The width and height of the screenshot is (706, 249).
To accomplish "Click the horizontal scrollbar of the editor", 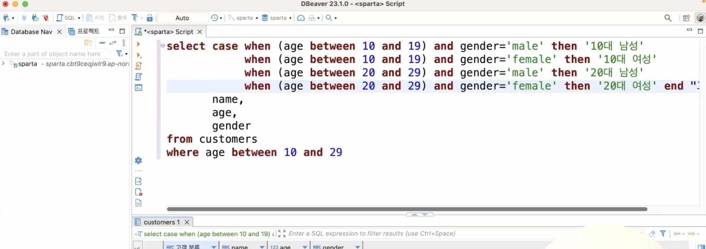I will pyautogui.click(x=407, y=209).
